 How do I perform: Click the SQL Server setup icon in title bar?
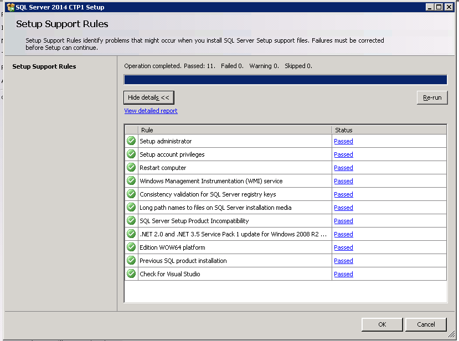coord(10,7)
